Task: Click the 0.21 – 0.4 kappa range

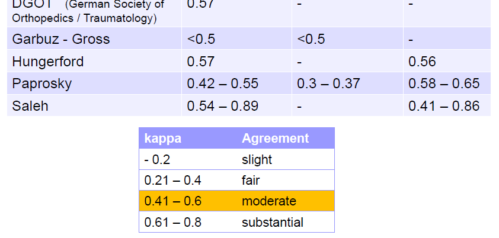Action: 173,181
